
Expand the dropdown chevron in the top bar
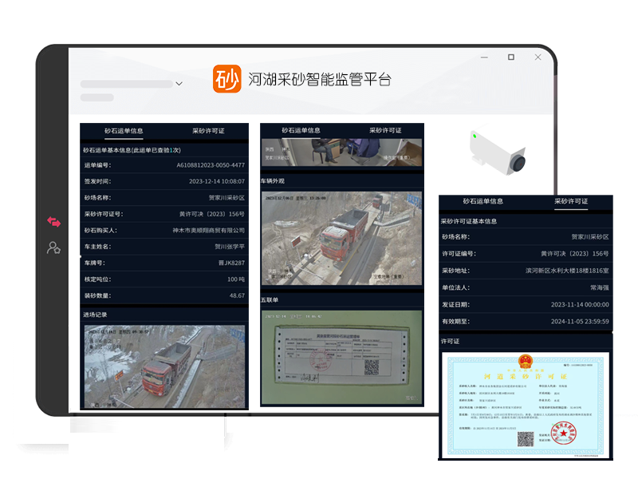178,84
